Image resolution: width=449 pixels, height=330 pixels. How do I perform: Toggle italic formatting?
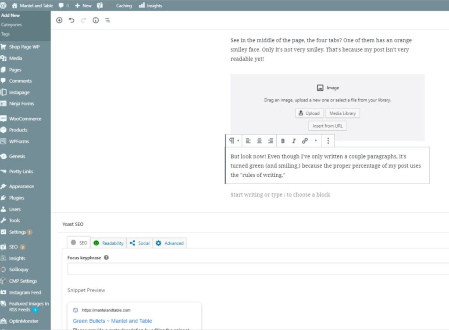coord(293,140)
